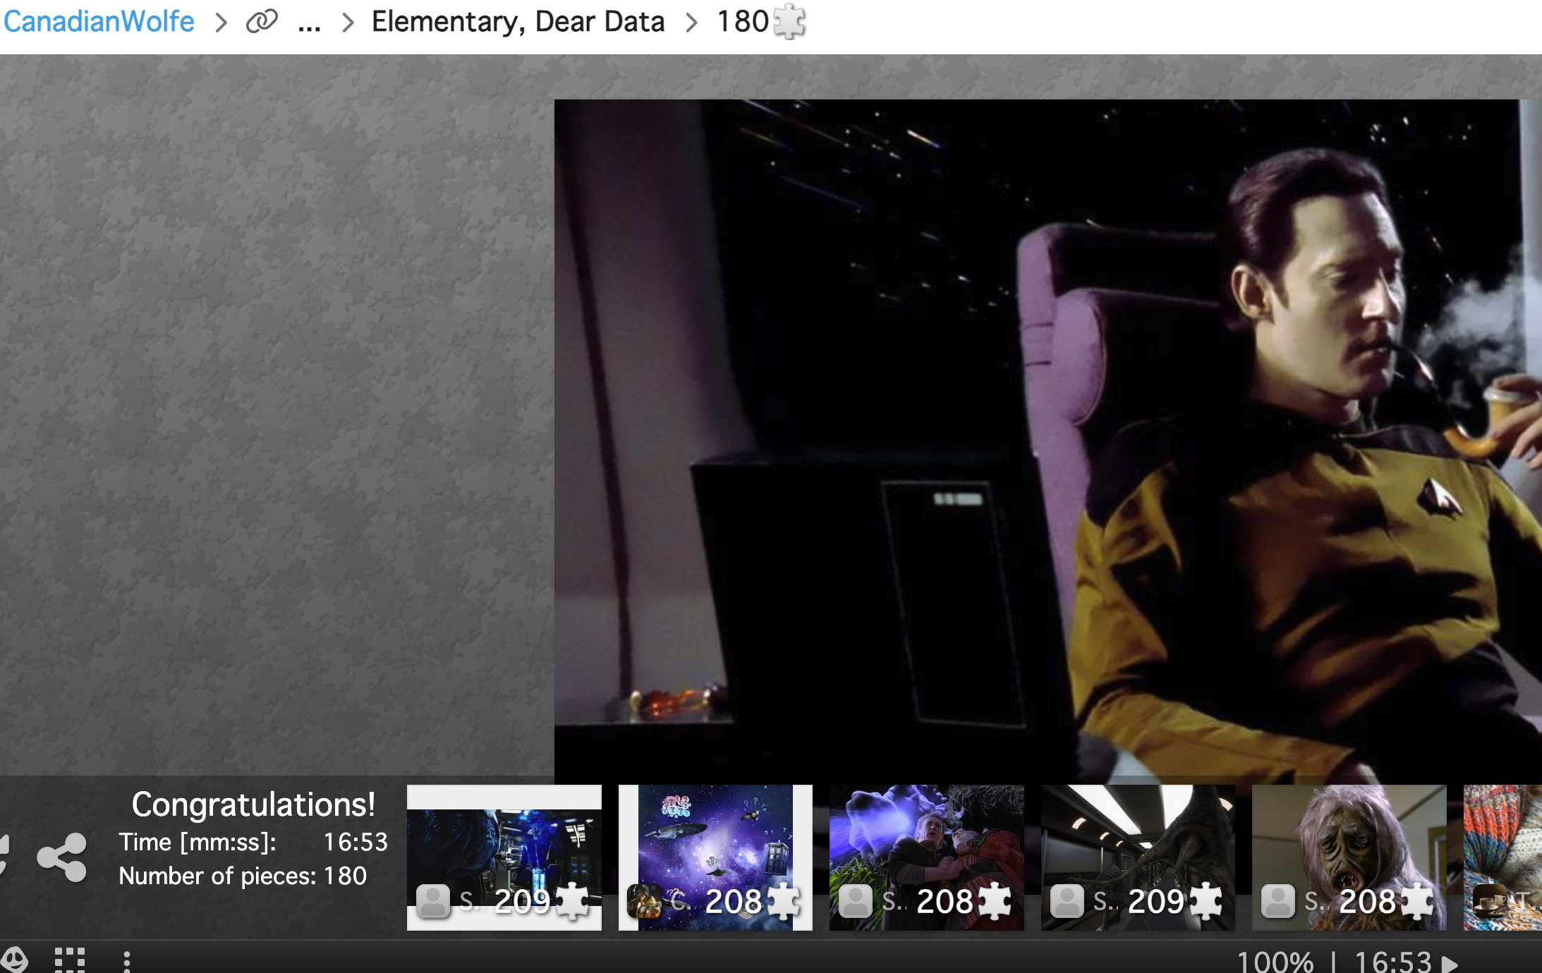Click the Congratulations! heading
This screenshot has width=1542, height=973.
pyautogui.click(x=253, y=804)
